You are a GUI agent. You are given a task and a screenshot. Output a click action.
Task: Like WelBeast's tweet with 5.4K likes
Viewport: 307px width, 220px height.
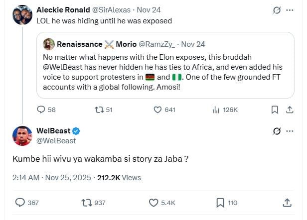coord(154,203)
